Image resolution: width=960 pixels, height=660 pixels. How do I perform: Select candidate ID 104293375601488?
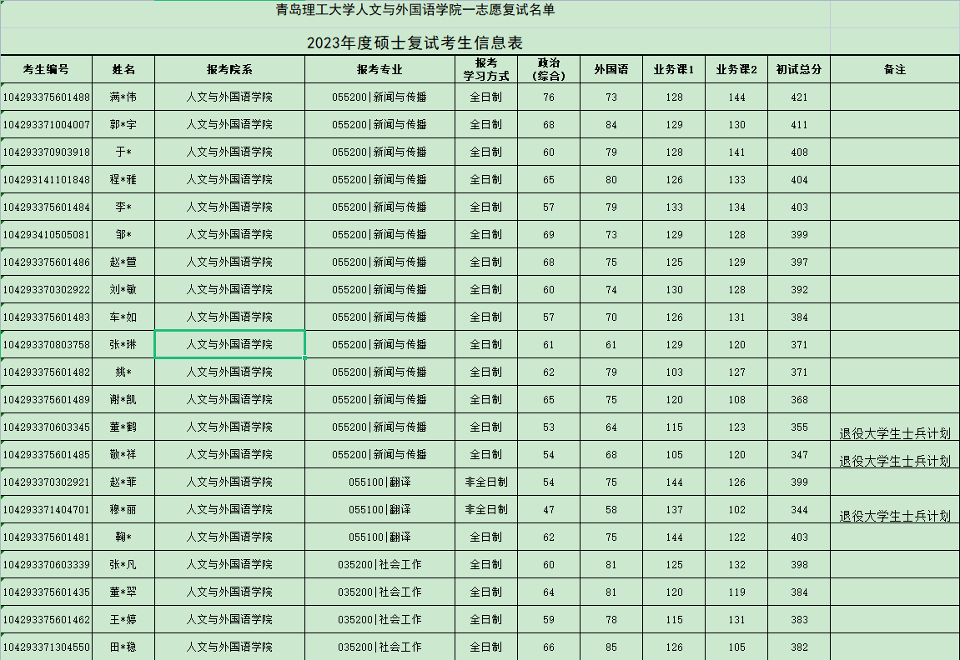click(47, 97)
